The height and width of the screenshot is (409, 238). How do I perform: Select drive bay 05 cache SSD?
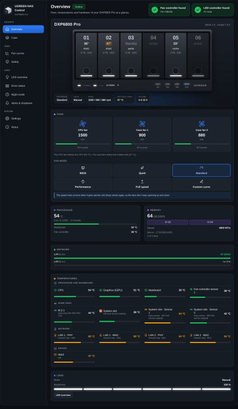[x=176, y=55]
